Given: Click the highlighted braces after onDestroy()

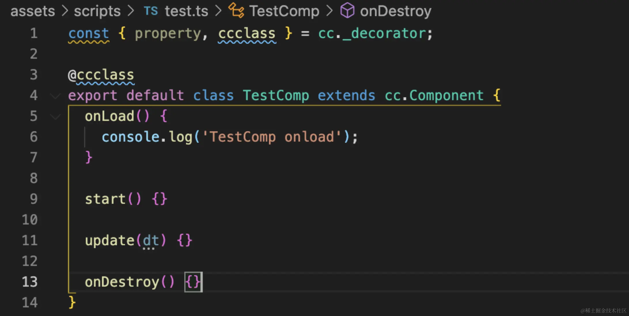Looking at the screenshot, I should point(193,282).
